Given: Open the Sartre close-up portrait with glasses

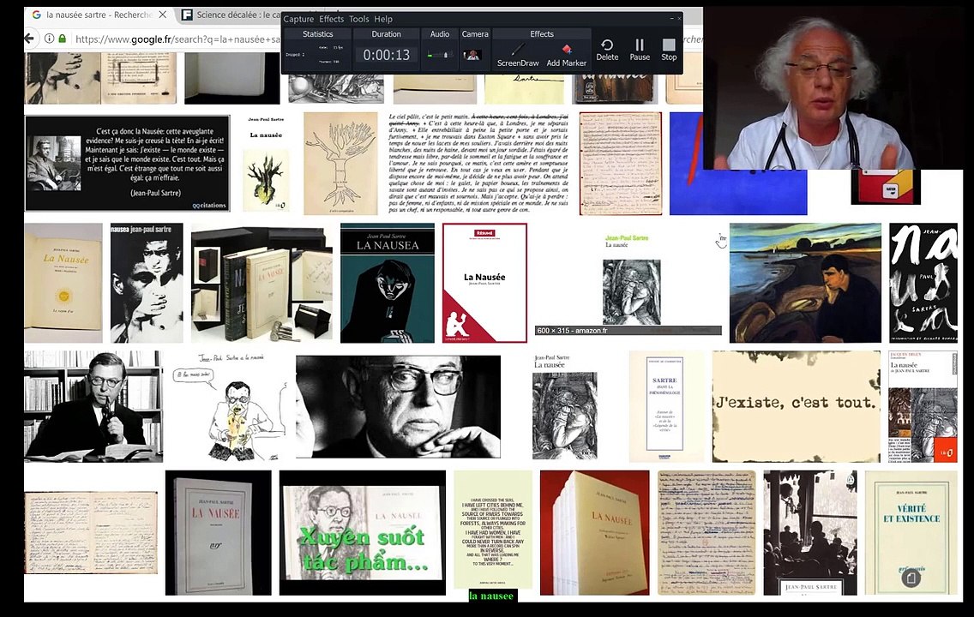Looking at the screenshot, I should 398,406.
